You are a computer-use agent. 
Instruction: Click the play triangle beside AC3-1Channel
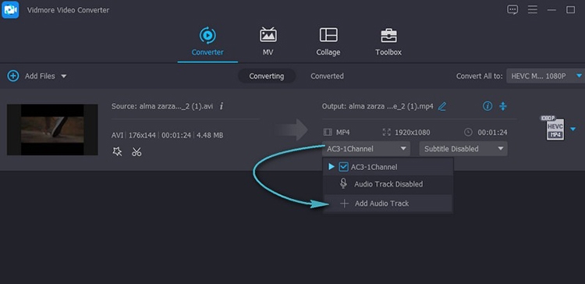click(x=331, y=167)
